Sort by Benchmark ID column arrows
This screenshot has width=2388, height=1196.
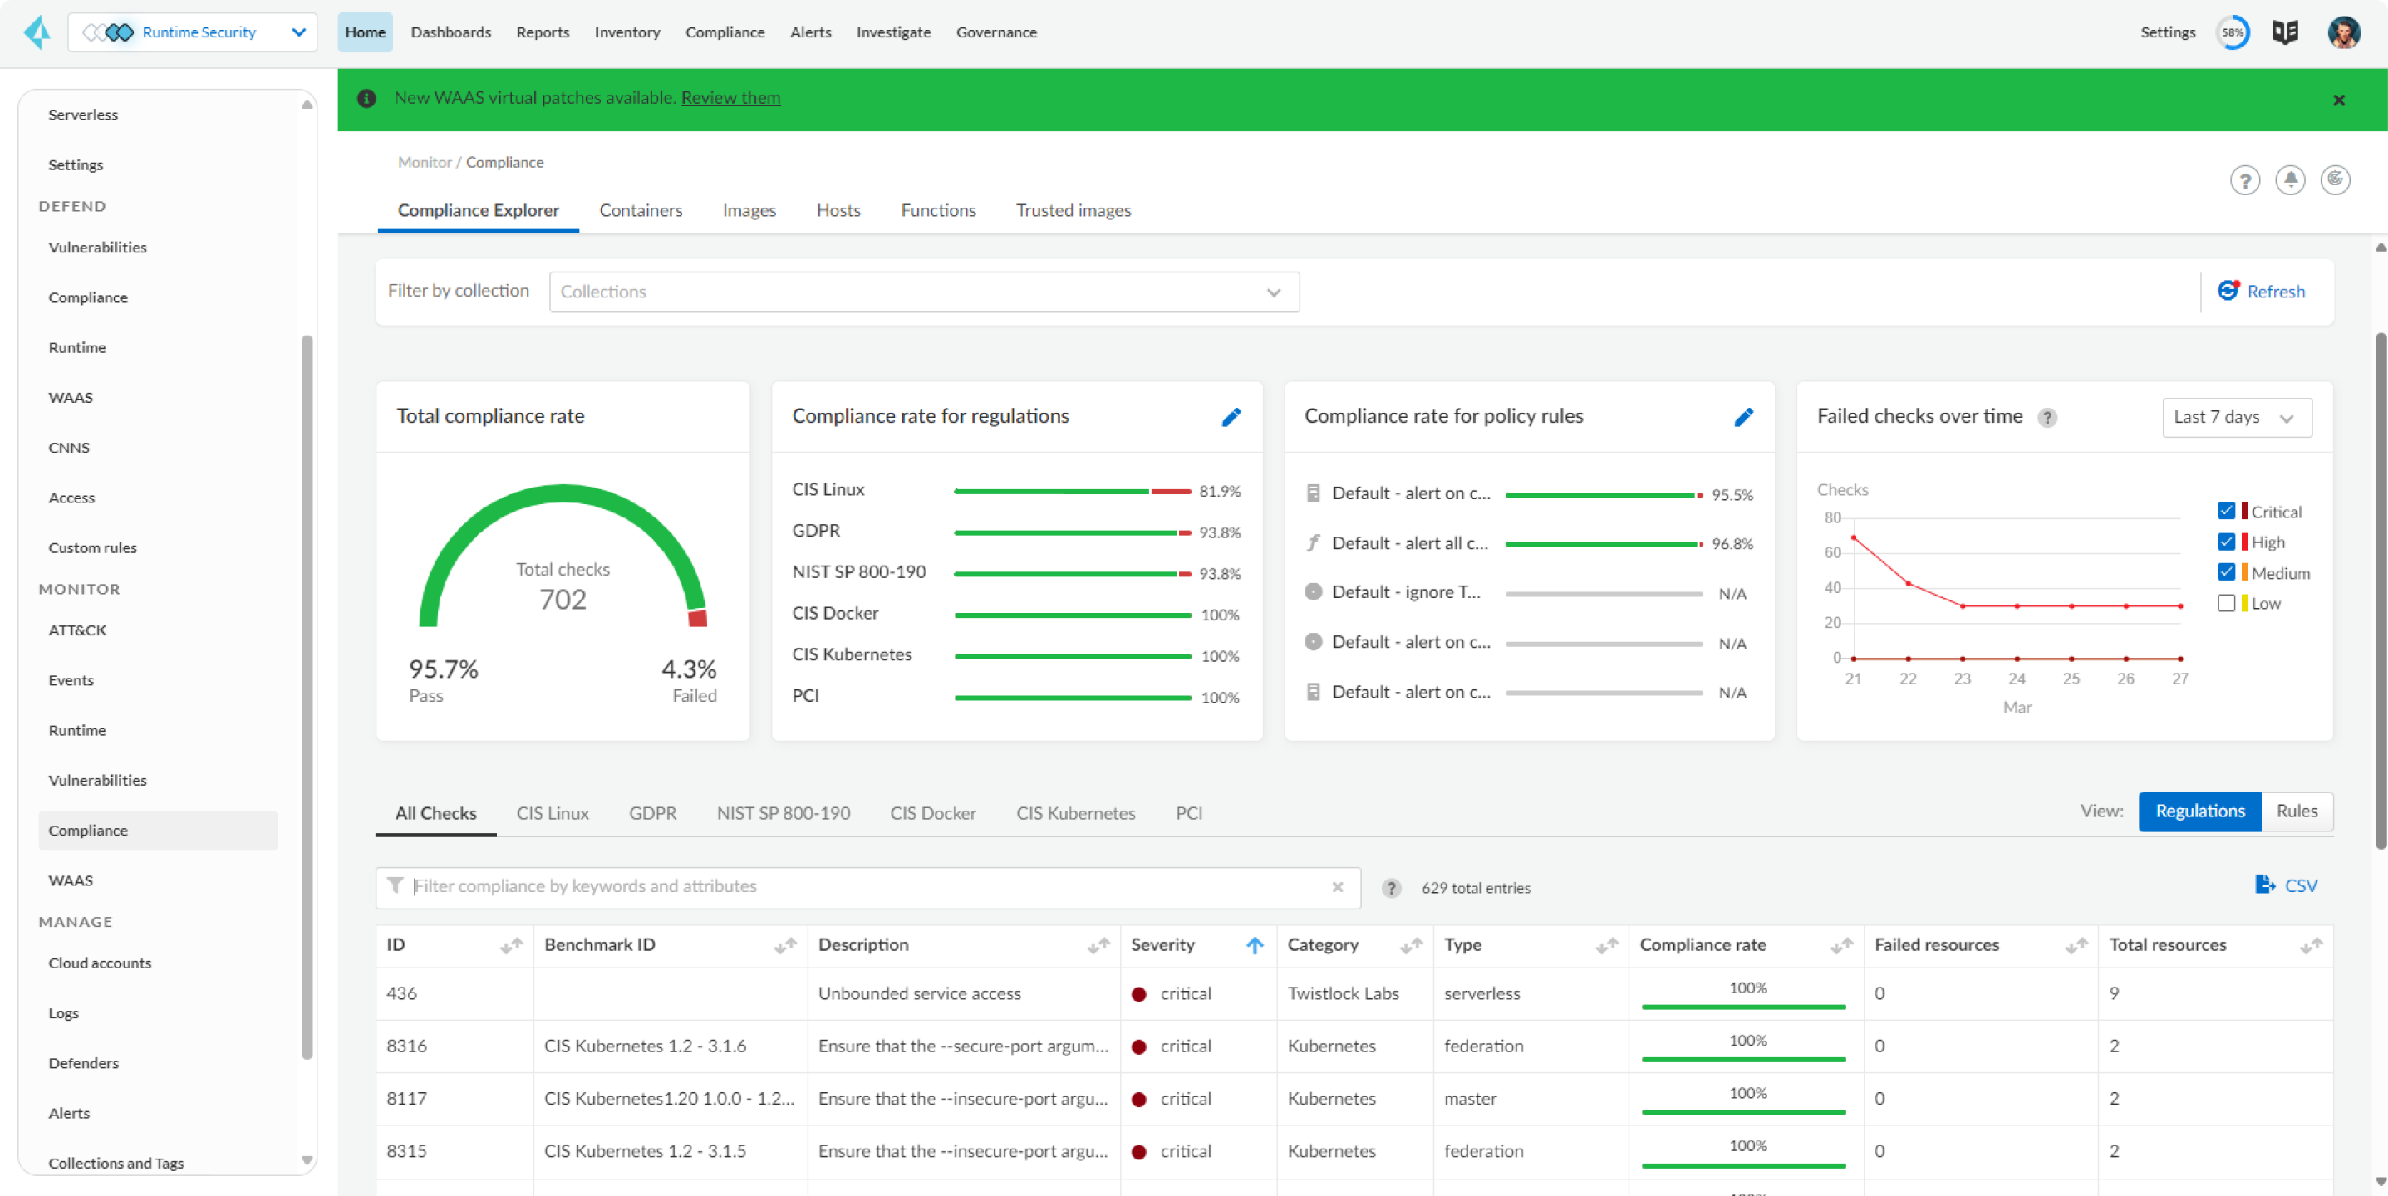(x=785, y=945)
